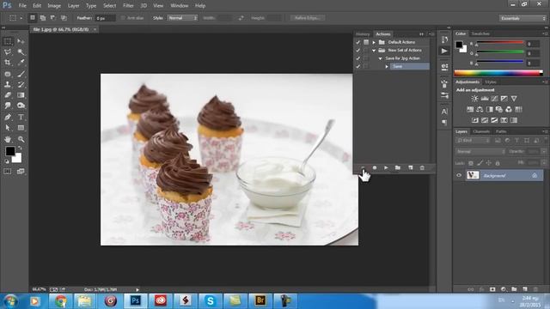This screenshot has height=309, width=550.
Task: Toggle the Save step checkmark
Action: click(357, 66)
